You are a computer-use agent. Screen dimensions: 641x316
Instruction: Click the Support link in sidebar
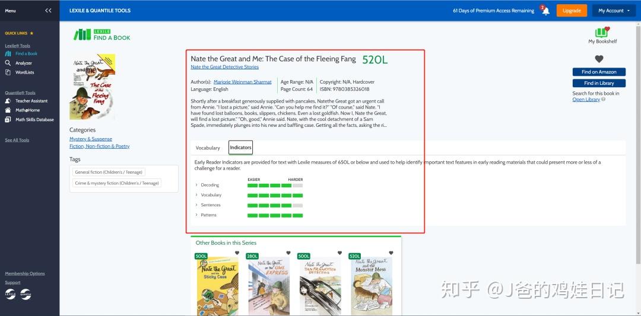coord(12,283)
